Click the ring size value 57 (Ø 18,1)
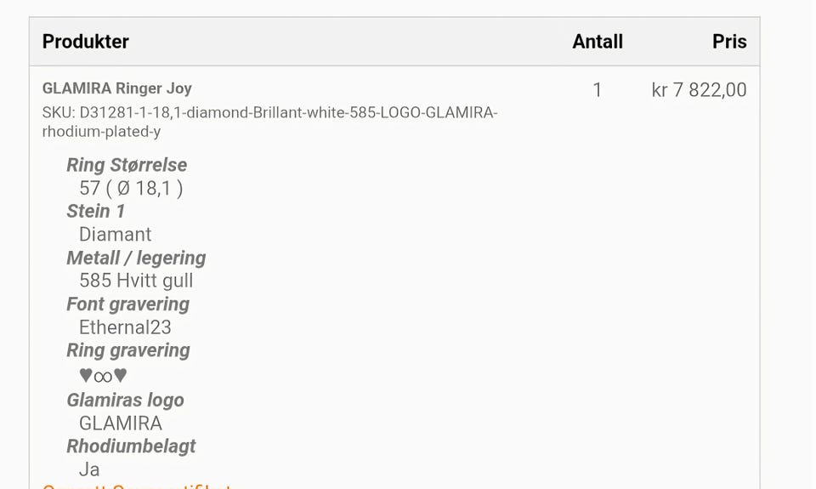The width and height of the screenshot is (816, 489). tap(131, 189)
